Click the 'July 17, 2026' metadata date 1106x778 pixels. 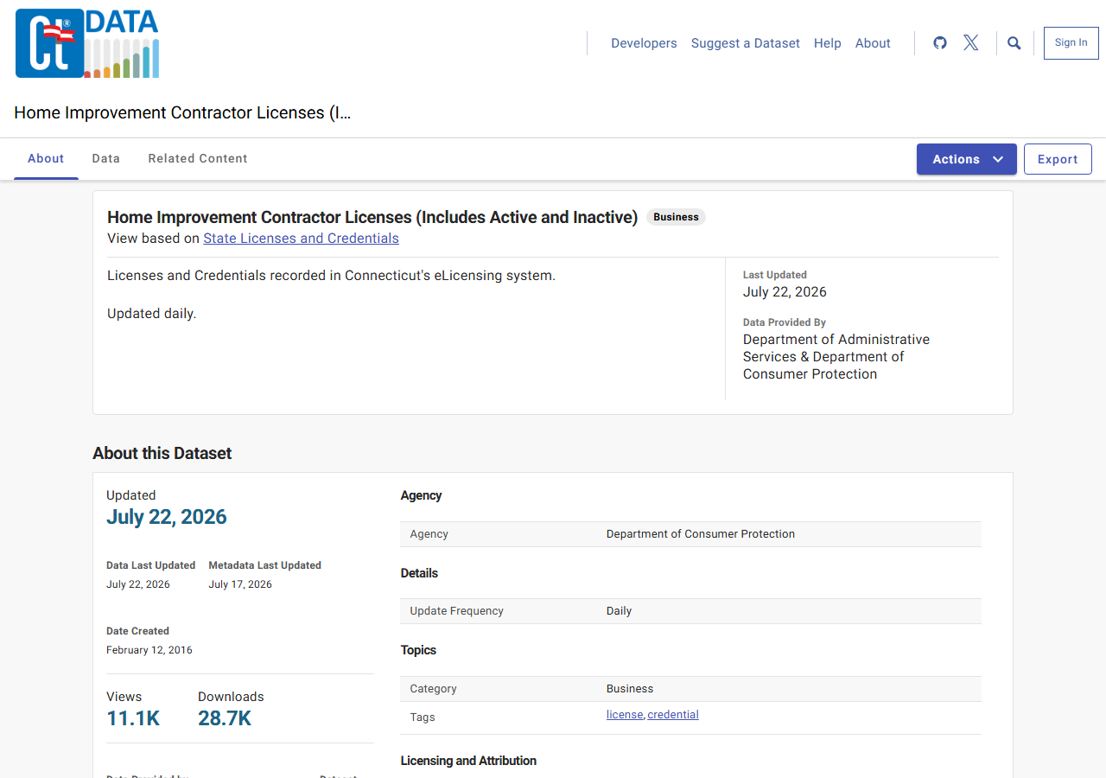point(240,584)
